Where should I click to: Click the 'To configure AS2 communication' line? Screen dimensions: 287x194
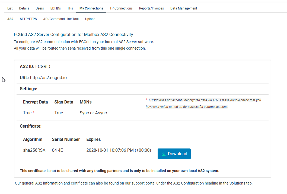(84, 42)
